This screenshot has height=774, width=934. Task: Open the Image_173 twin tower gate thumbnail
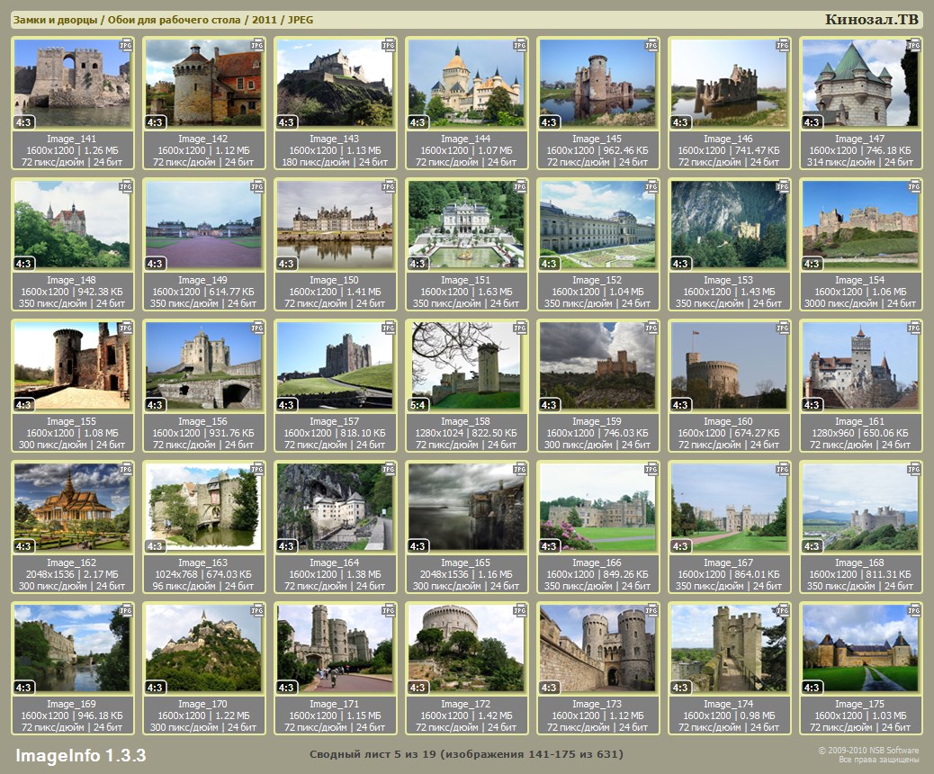(x=597, y=648)
